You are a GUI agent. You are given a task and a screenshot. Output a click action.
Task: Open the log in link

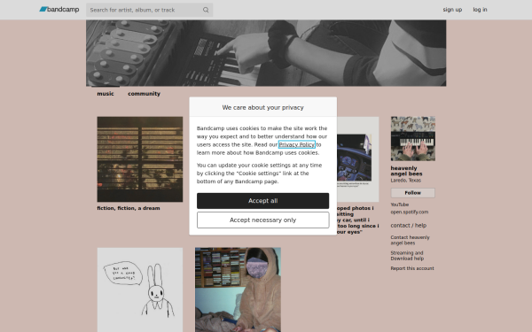pos(480,10)
